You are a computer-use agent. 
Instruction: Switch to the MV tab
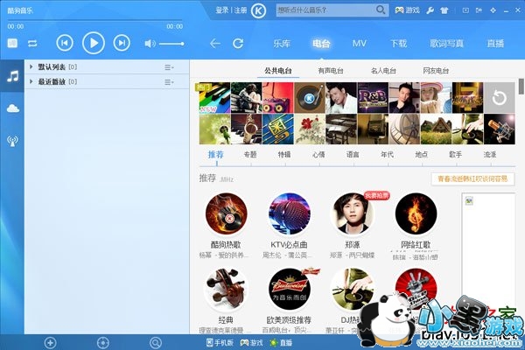pyautogui.click(x=360, y=44)
